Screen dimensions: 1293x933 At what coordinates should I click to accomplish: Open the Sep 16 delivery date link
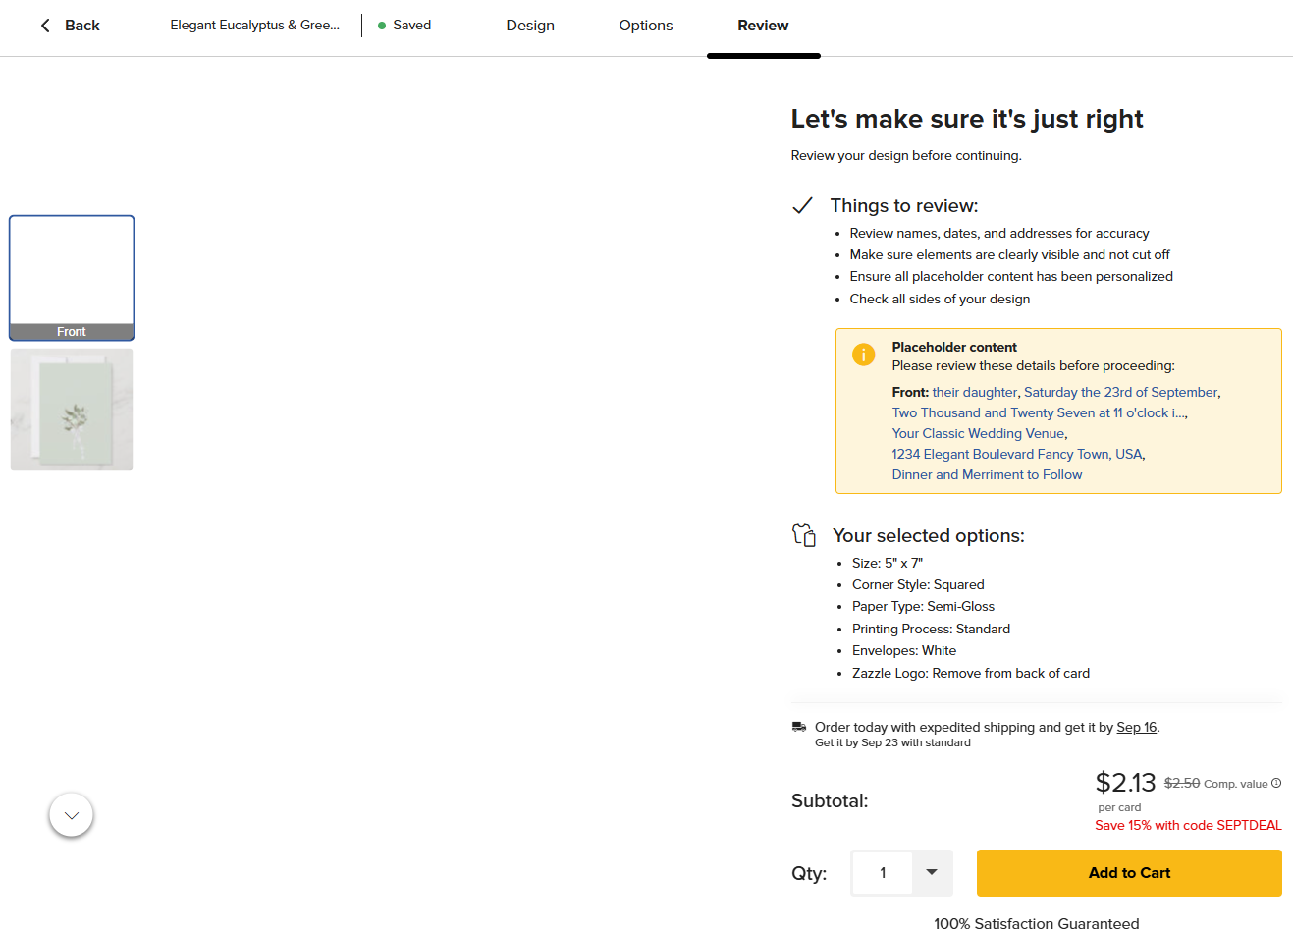[1137, 727]
